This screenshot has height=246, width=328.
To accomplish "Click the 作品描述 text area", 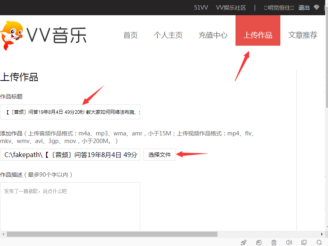I will [x=70, y=207].
